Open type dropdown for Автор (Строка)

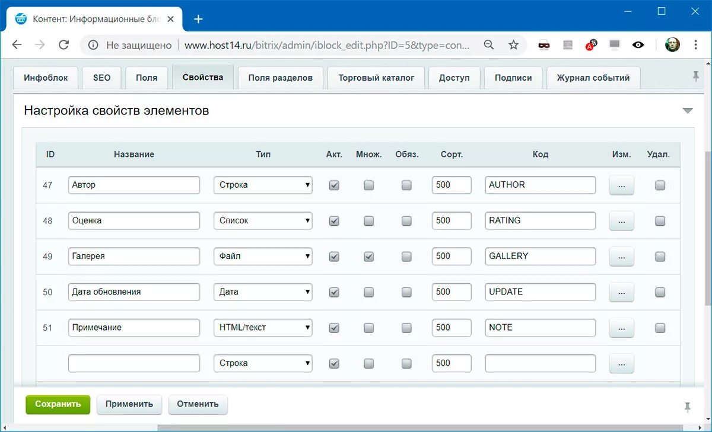(x=263, y=185)
